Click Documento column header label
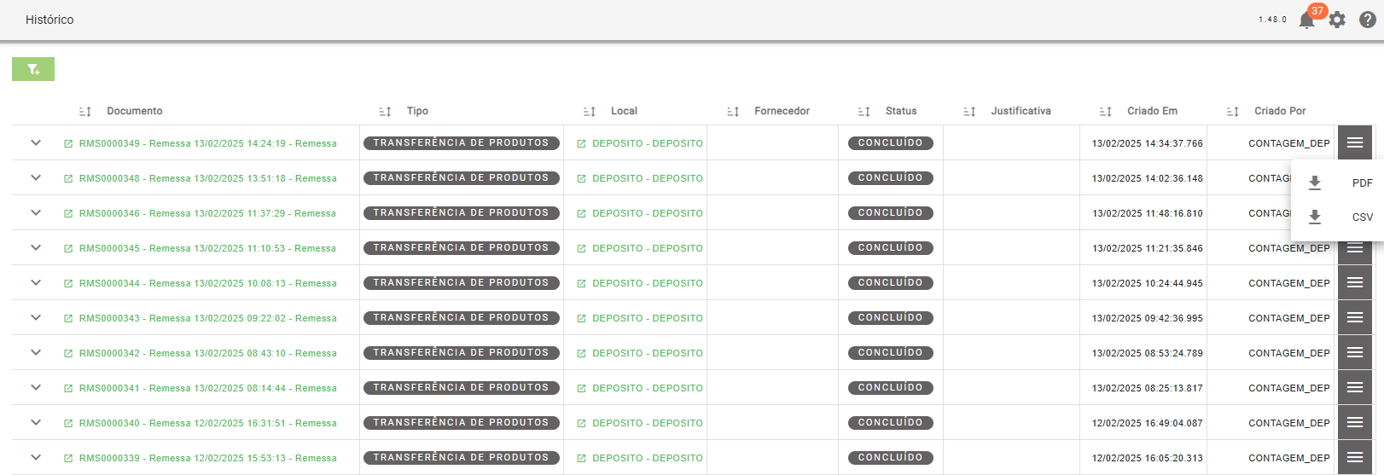Image resolution: width=1384 pixels, height=475 pixels. point(135,111)
